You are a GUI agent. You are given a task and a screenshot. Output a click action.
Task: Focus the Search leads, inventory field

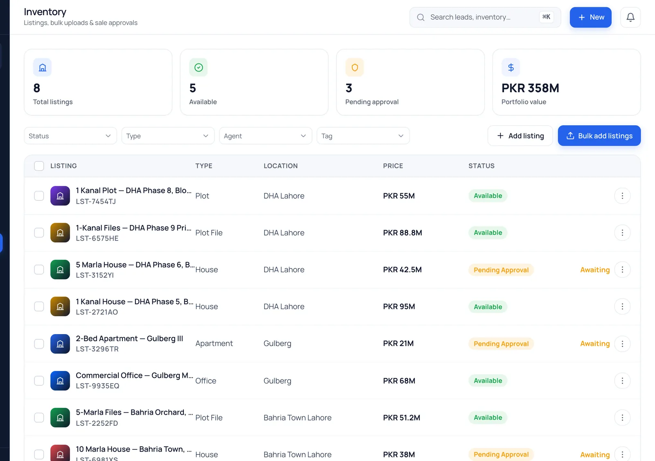point(485,17)
